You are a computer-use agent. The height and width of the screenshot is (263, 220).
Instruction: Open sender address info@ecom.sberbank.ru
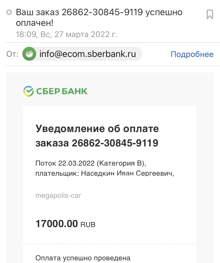tap(88, 54)
